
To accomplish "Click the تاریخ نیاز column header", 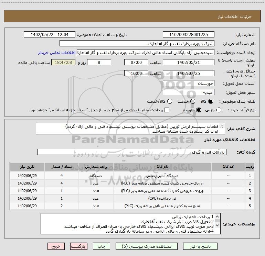I will [x=27, y=167].
